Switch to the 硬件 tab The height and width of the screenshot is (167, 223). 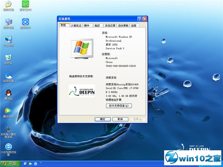pyautogui.click(x=87, y=25)
